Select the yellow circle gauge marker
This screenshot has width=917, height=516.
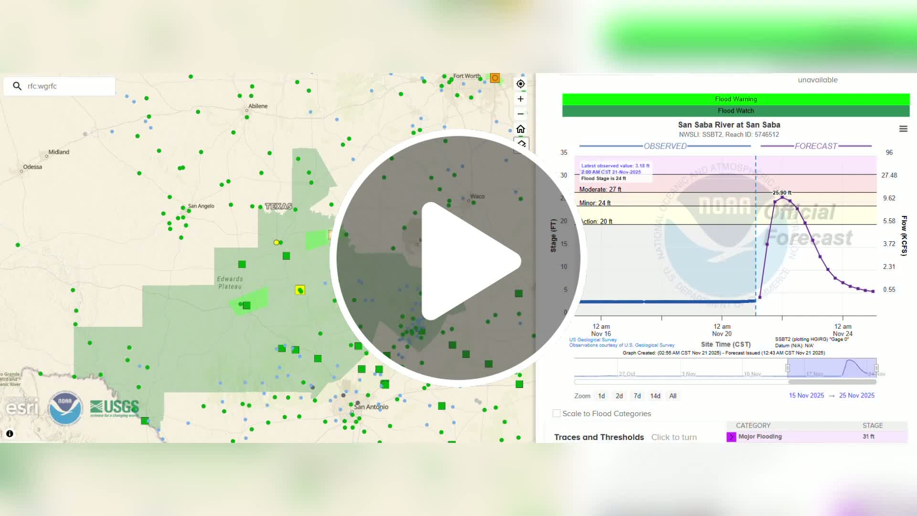(x=276, y=243)
